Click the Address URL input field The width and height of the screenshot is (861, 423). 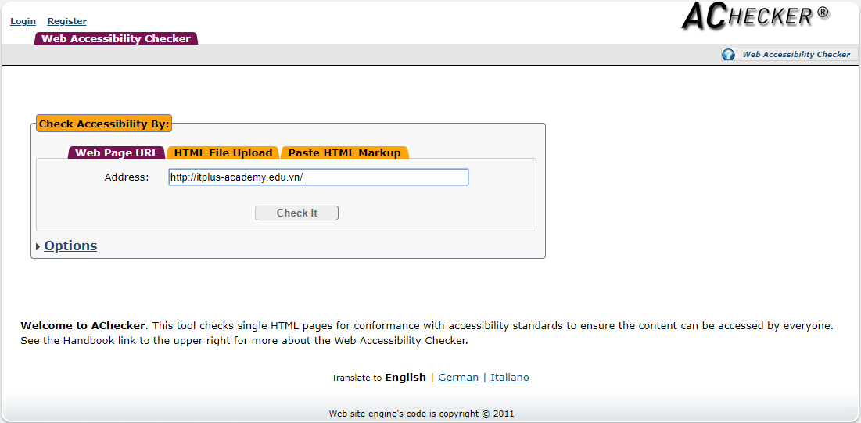(318, 177)
